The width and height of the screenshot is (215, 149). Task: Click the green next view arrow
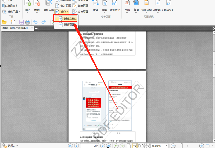pyautogui.click(x=122, y=146)
